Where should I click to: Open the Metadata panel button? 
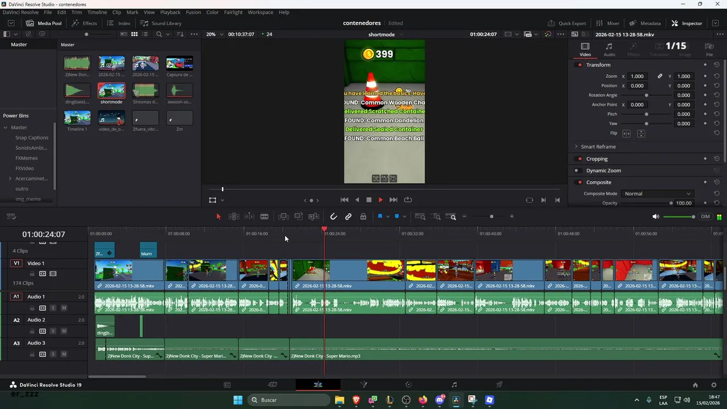pyautogui.click(x=645, y=23)
